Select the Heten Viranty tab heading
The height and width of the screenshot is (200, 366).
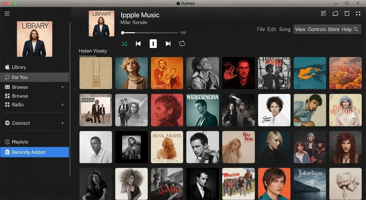(93, 51)
